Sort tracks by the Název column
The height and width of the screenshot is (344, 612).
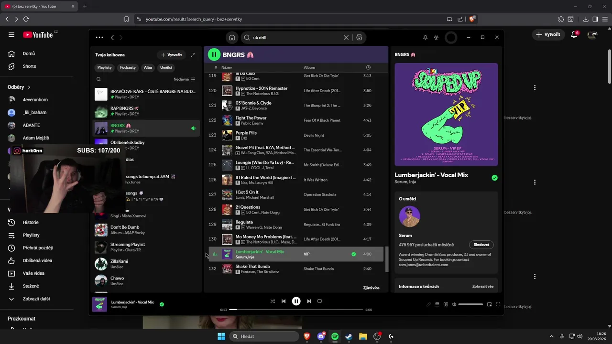227,67
